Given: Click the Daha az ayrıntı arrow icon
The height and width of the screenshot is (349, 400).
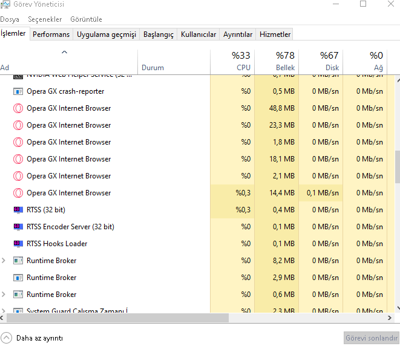Looking at the screenshot, I should (x=7, y=338).
